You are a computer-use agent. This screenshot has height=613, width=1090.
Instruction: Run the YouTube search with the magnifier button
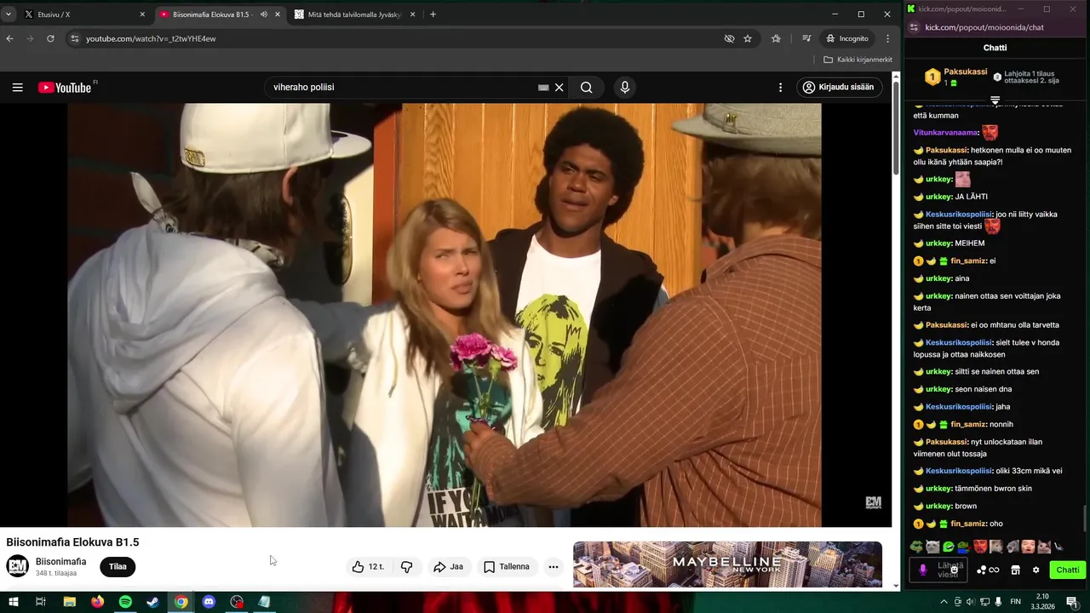click(x=587, y=88)
